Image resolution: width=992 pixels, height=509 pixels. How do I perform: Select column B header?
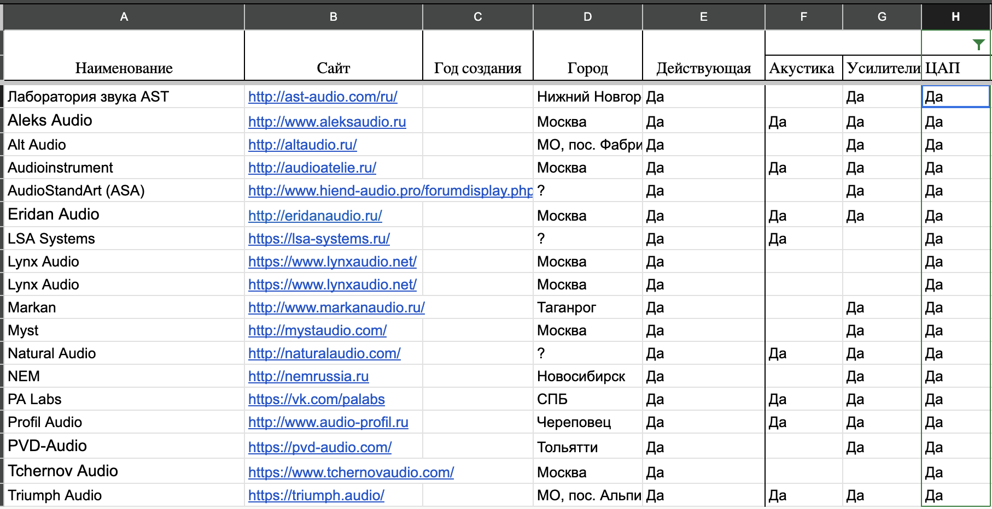pyautogui.click(x=333, y=17)
